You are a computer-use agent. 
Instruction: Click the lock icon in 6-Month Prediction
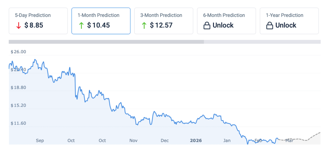pos(207,25)
